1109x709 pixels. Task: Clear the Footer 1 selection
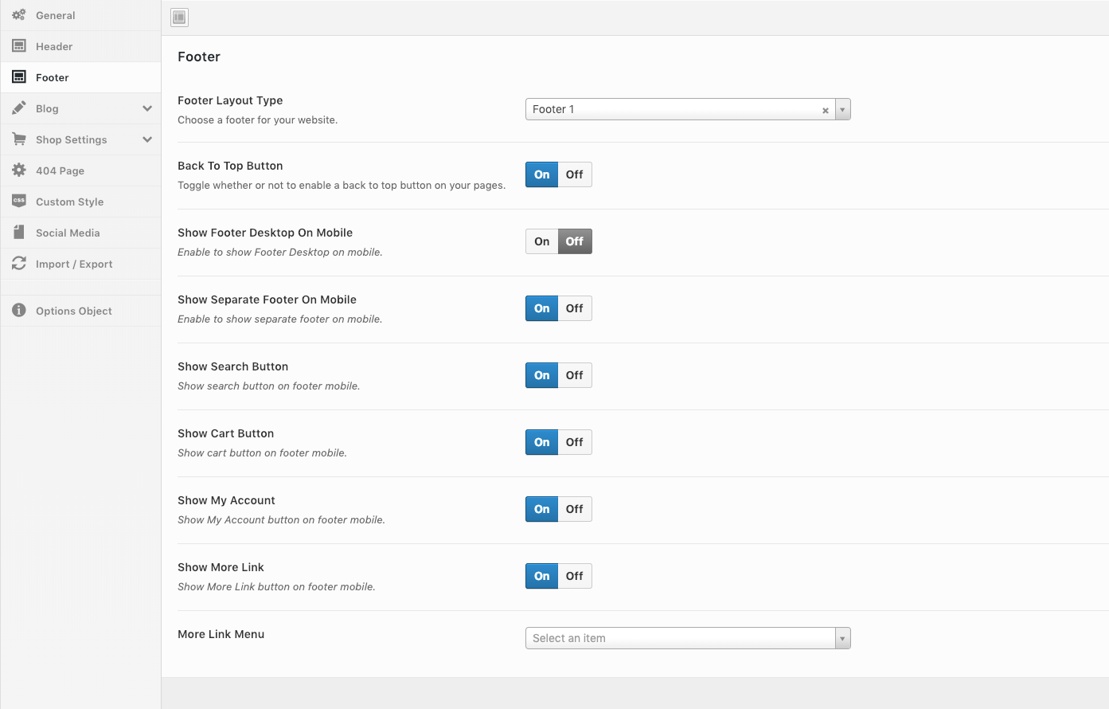click(x=826, y=110)
